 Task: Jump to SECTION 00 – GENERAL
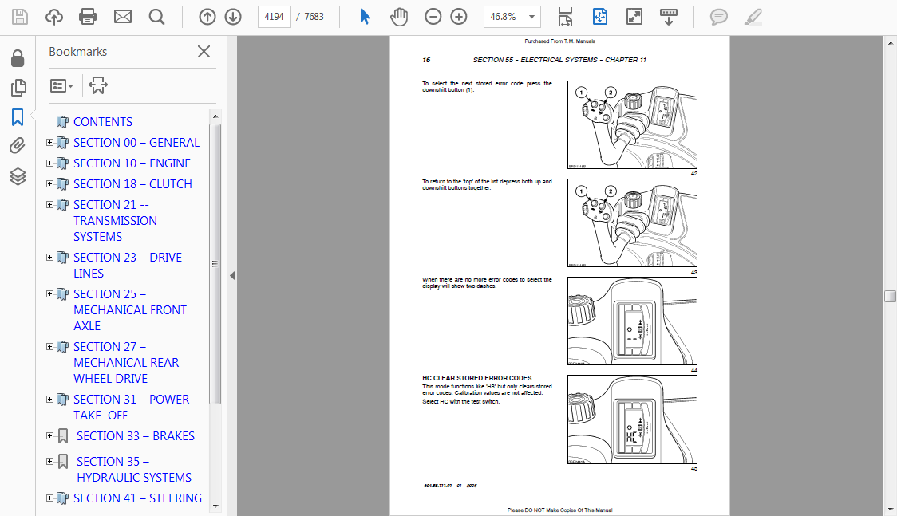pos(136,142)
